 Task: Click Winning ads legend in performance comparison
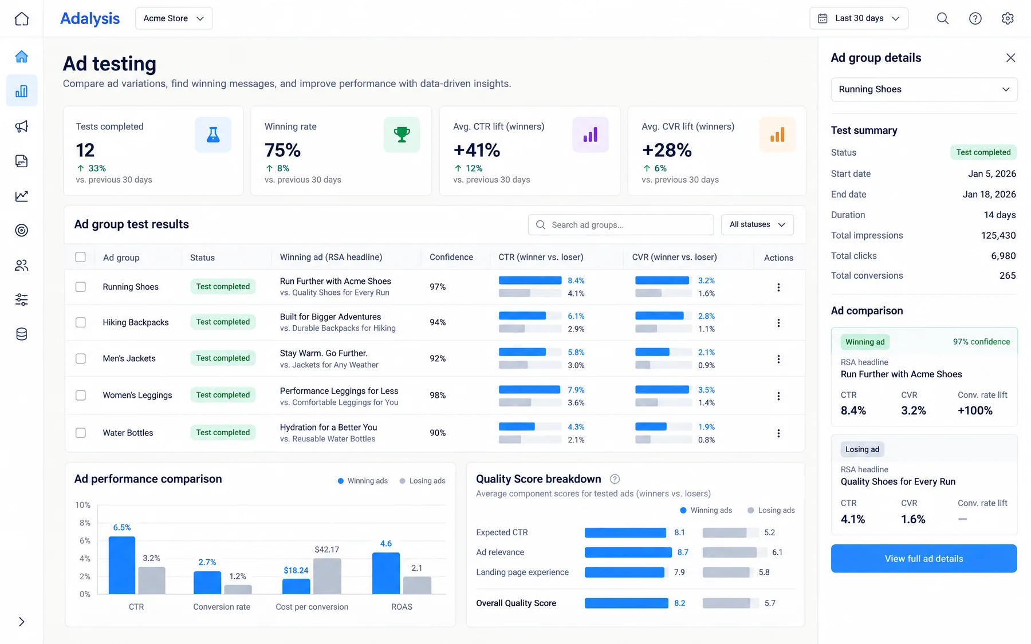363,481
